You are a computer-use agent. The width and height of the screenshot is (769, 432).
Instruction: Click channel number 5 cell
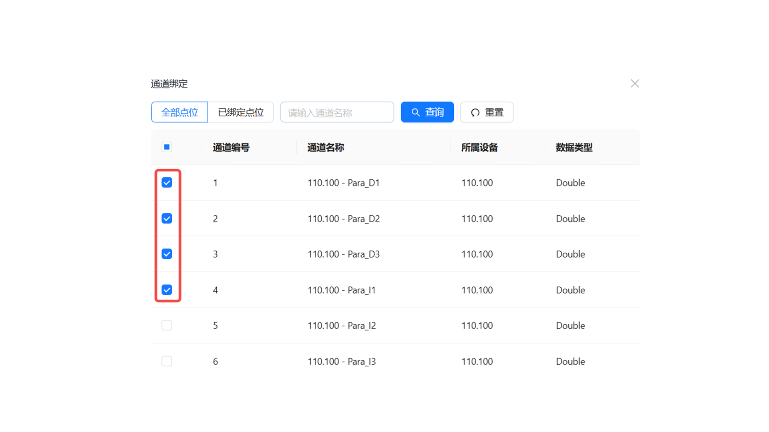click(x=215, y=326)
